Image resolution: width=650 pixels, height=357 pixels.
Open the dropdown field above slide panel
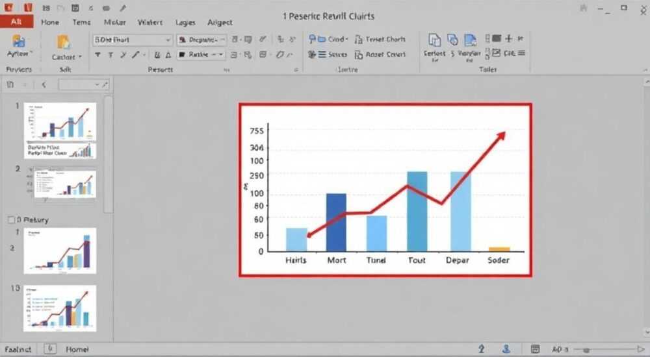point(84,84)
